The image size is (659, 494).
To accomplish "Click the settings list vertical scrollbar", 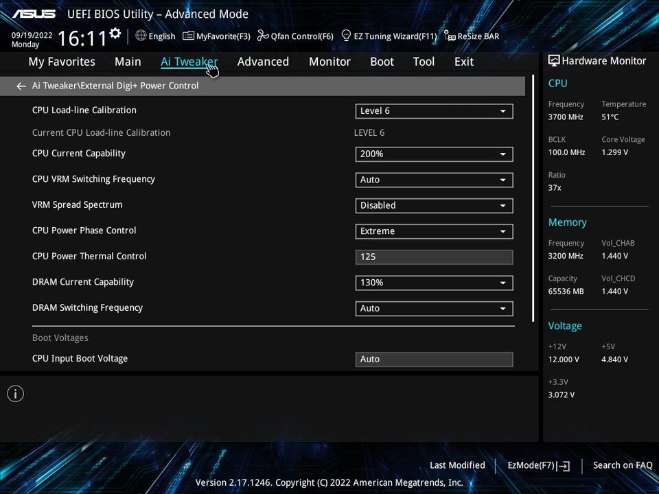I will coord(533,206).
